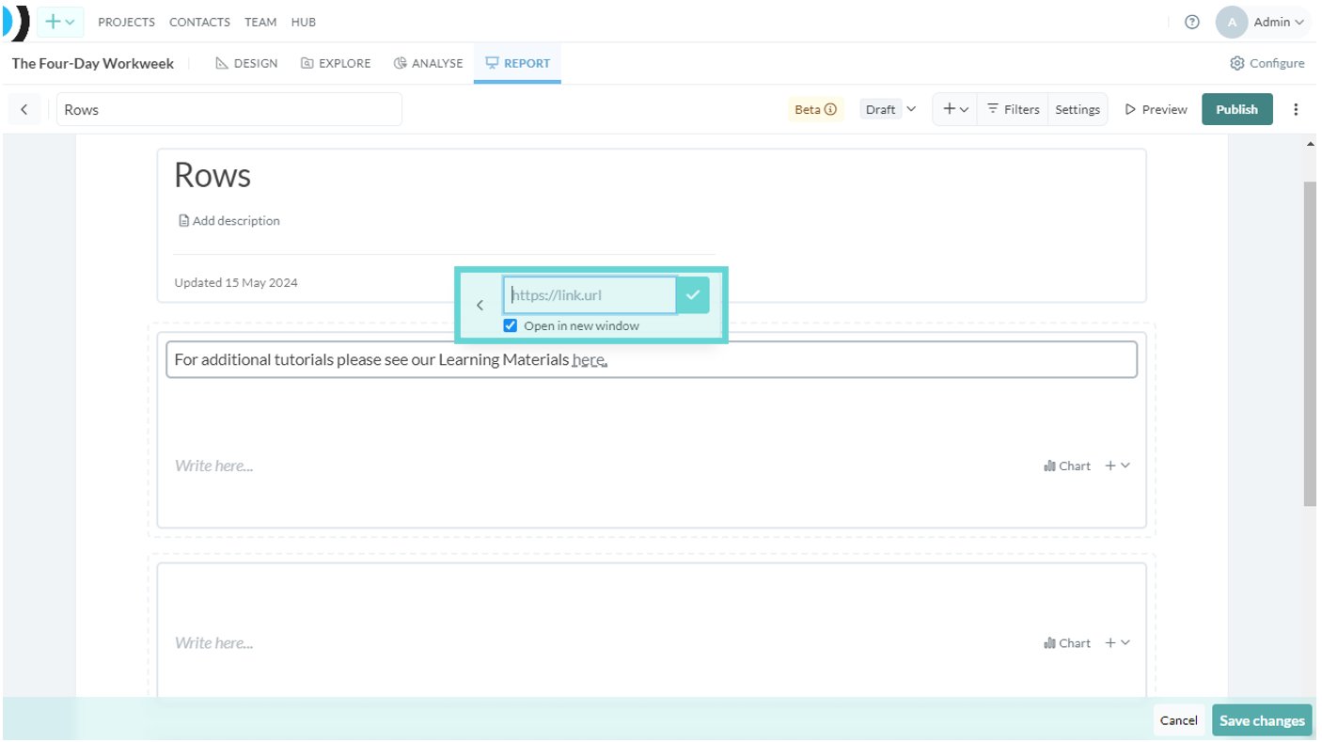
Task: Open the plus dropdown in the second row
Action: click(x=1117, y=643)
